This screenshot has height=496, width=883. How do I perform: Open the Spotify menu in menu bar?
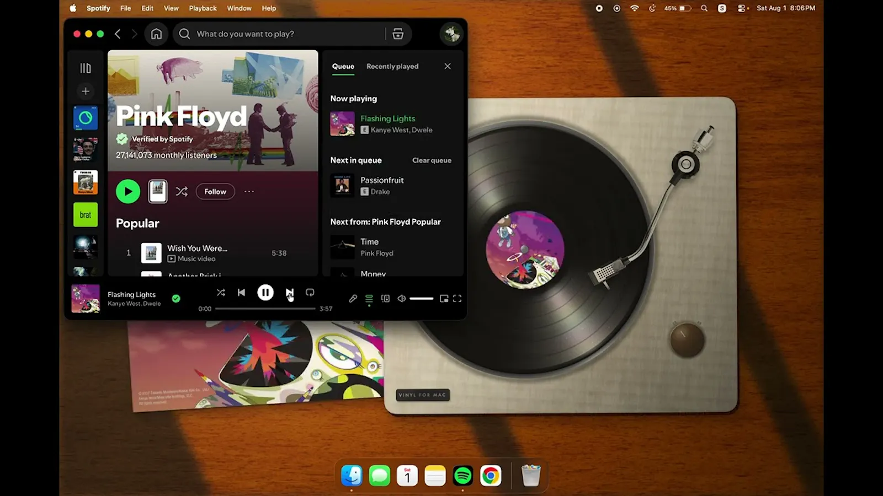pos(98,8)
